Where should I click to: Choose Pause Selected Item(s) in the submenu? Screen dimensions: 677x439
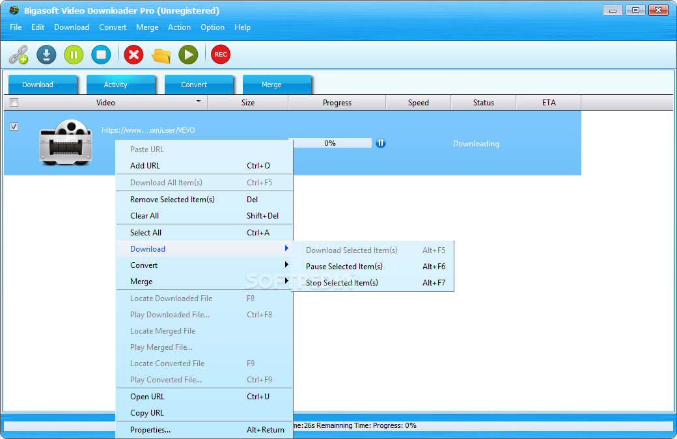(373, 267)
